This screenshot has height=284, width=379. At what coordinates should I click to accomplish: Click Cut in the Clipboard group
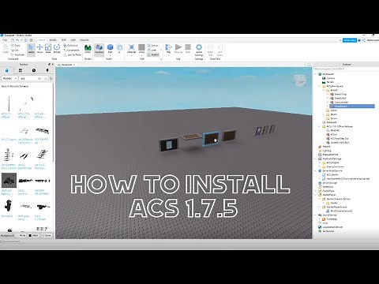tap(15, 50)
